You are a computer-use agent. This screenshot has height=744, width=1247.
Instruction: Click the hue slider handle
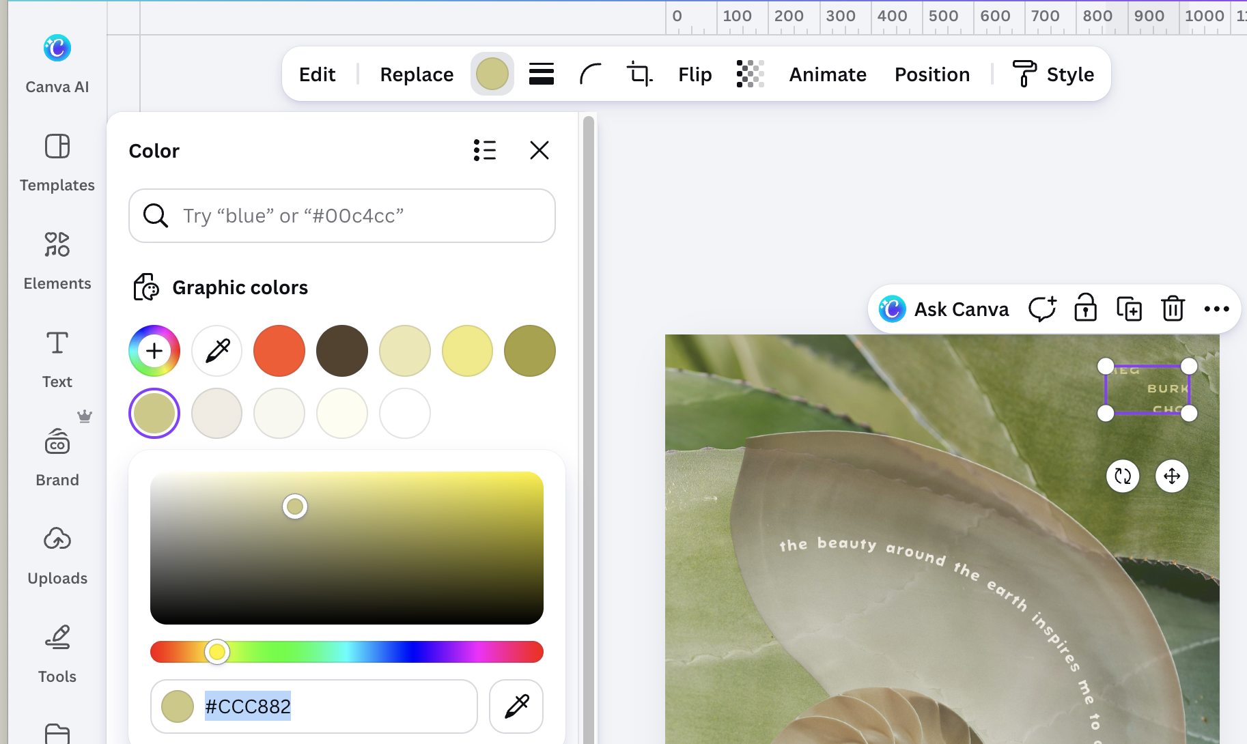pos(217,652)
